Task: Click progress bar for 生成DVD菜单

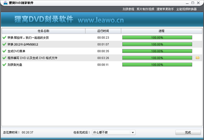Action: [x=157, y=51]
